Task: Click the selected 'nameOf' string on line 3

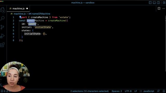Action: (x=32, y=24)
